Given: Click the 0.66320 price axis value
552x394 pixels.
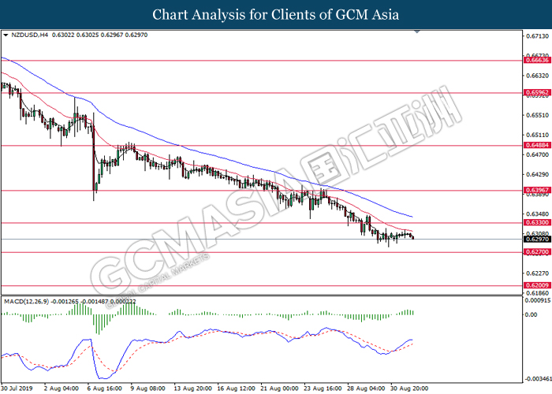Looking at the screenshot, I should (x=537, y=76).
